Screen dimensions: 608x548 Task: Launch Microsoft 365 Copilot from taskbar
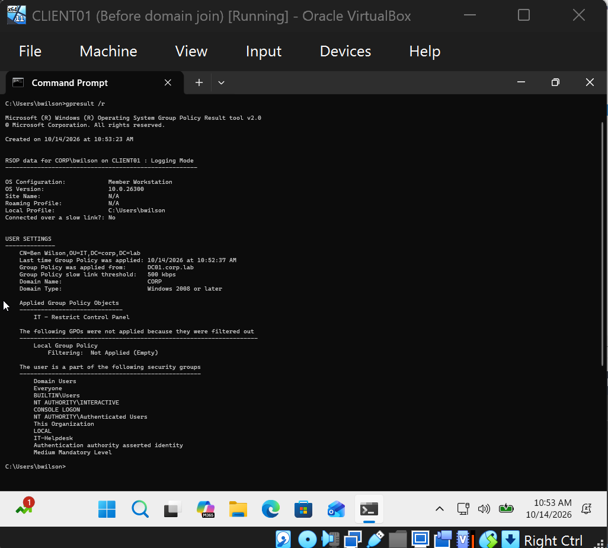[206, 509]
